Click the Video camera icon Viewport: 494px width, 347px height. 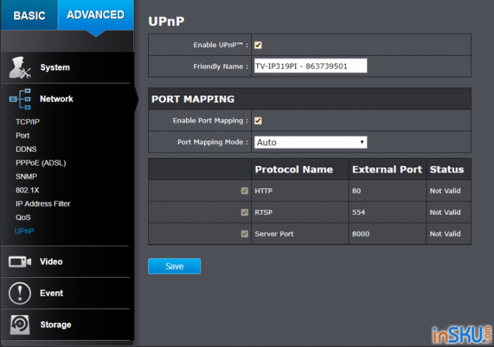click(20, 262)
